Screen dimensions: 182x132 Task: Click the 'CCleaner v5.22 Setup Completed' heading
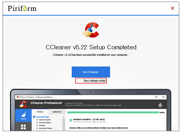91,47
